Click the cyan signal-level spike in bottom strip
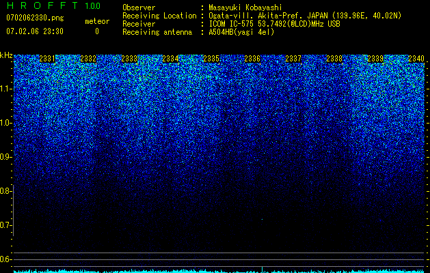430x273 pixels. (262, 269)
